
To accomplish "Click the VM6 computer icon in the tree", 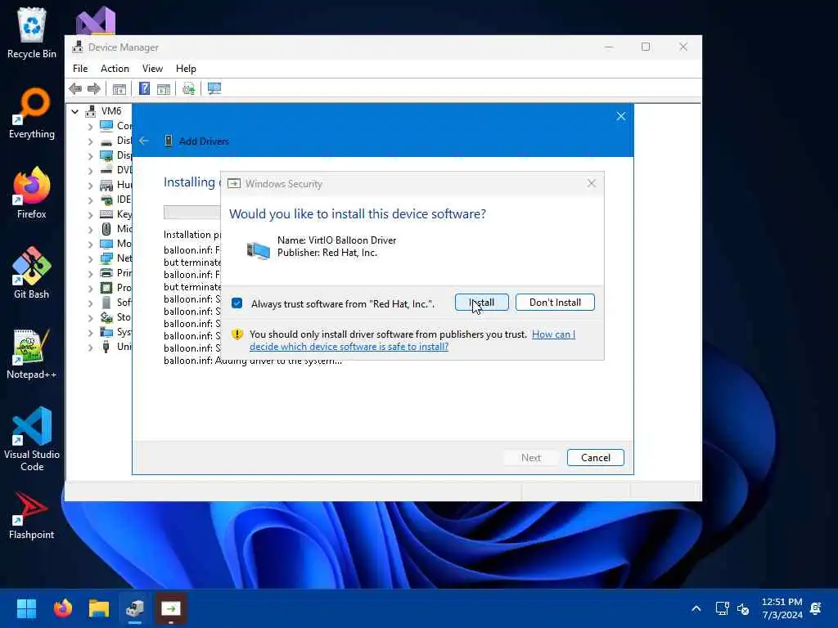I will click(91, 111).
